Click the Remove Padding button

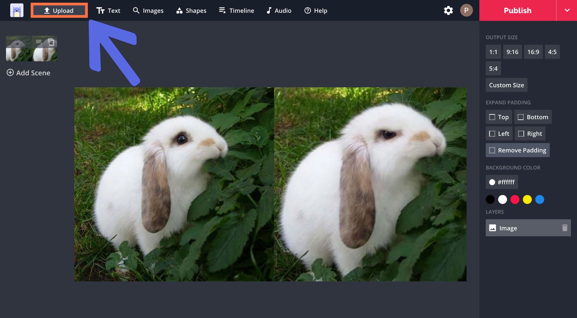[x=517, y=150]
